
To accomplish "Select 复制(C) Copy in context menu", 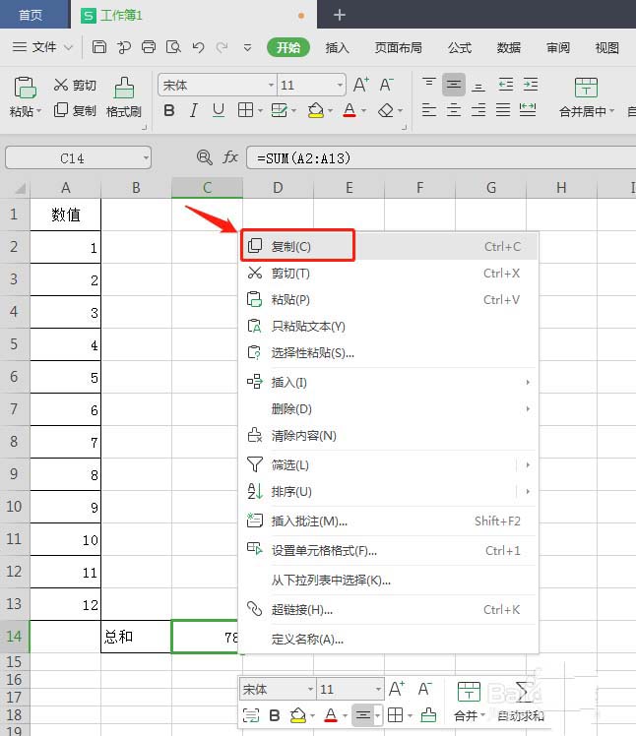I will (x=291, y=246).
